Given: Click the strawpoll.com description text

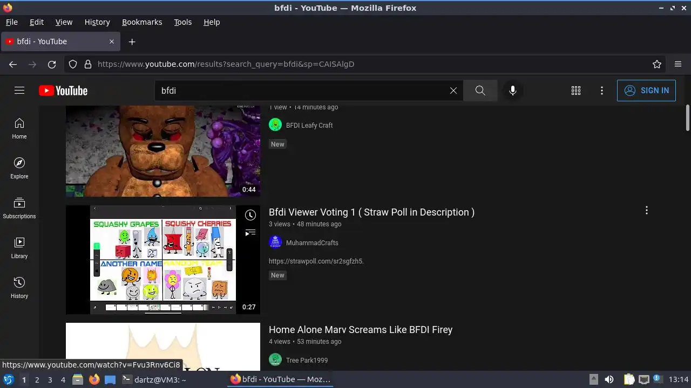Looking at the screenshot, I should click(316, 261).
